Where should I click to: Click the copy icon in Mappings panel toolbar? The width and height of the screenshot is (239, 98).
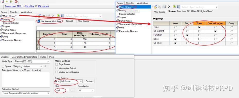click(x=160, y=7)
